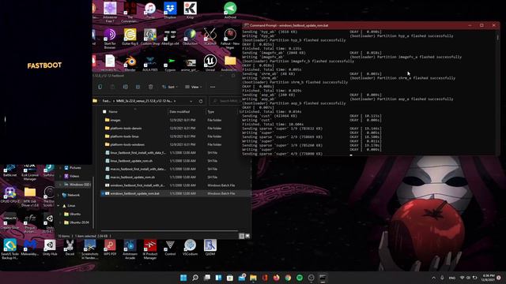Viewport: 506px width, 284px height.
Task: Click the Delete icon in Explorer toolbar
Action: pyautogui.click(x=150, y=87)
